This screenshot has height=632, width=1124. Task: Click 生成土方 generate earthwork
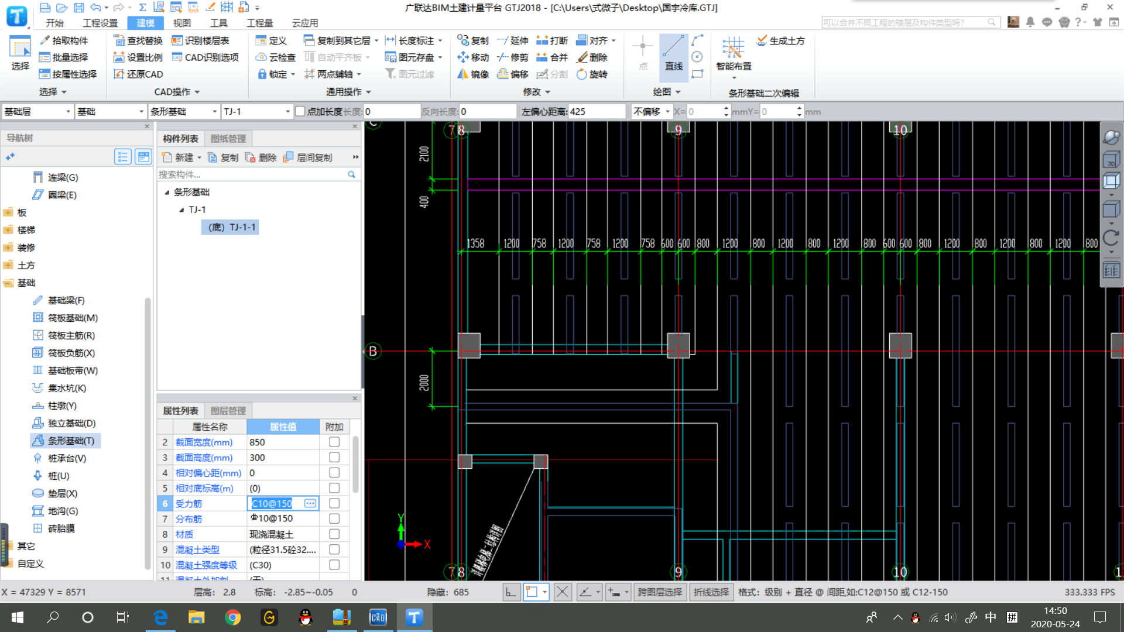pos(780,40)
